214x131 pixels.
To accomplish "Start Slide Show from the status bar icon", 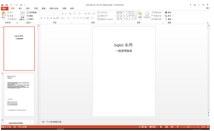I will [177, 127].
